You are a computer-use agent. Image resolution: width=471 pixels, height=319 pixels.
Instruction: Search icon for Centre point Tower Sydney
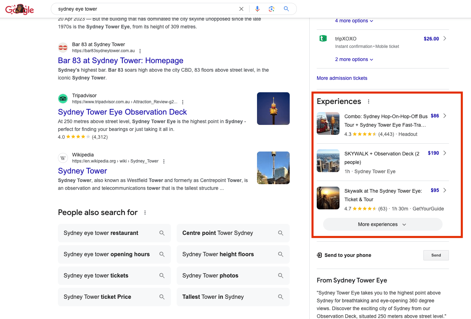281,233
